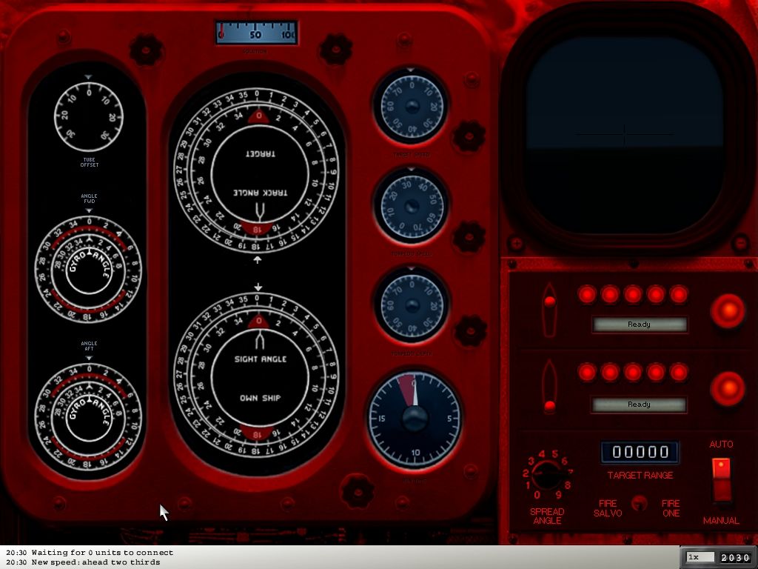Select the third aft torpedo tube lamp
Screen dimensions: 758x569
pyautogui.click(x=633, y=373)
